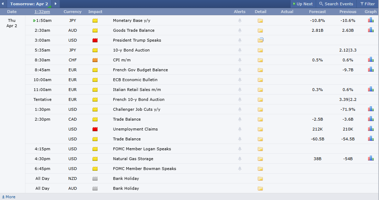Click the Up Next button
The image size is (379, 200).
303,4
